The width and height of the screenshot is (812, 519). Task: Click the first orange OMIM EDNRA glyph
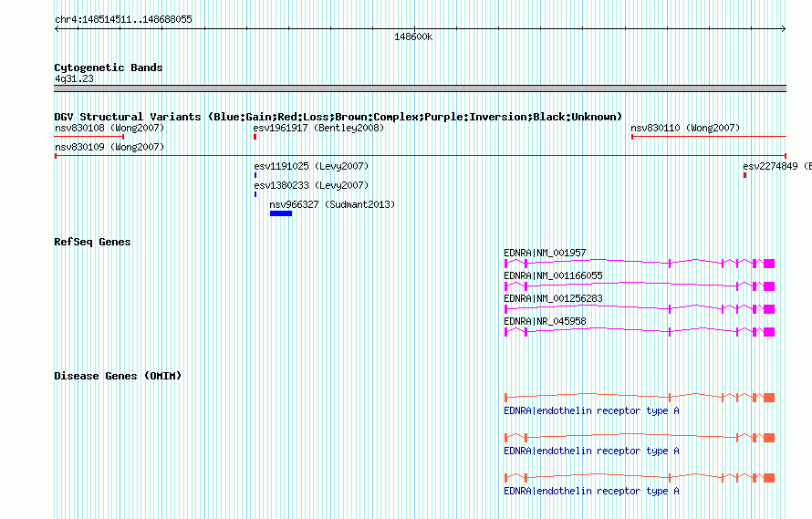coord(640,398)
